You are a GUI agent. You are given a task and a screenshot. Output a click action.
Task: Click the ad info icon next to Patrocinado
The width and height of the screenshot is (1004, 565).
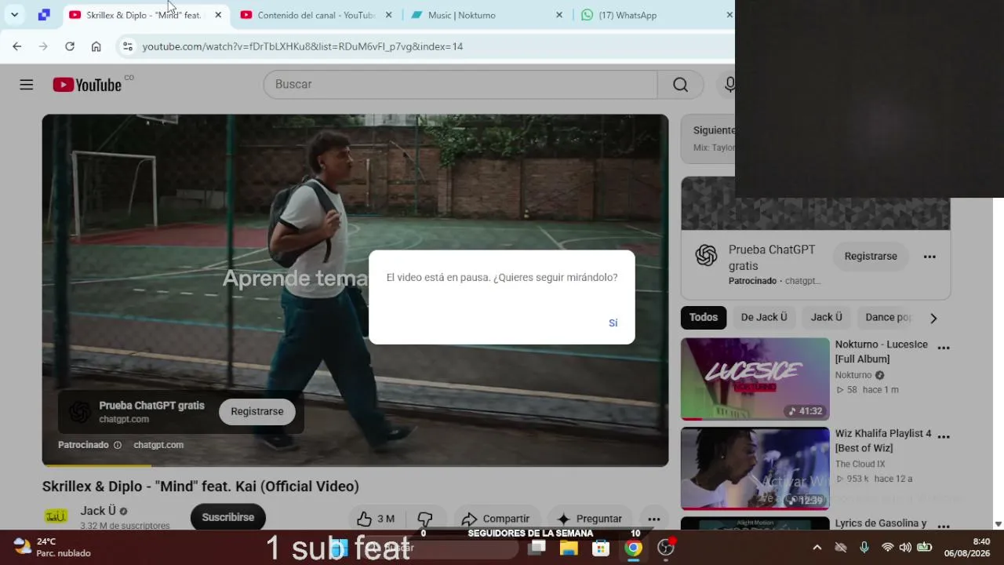(118, 445)
